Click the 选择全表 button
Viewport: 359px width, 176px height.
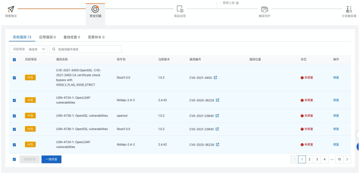pos(30,159)
